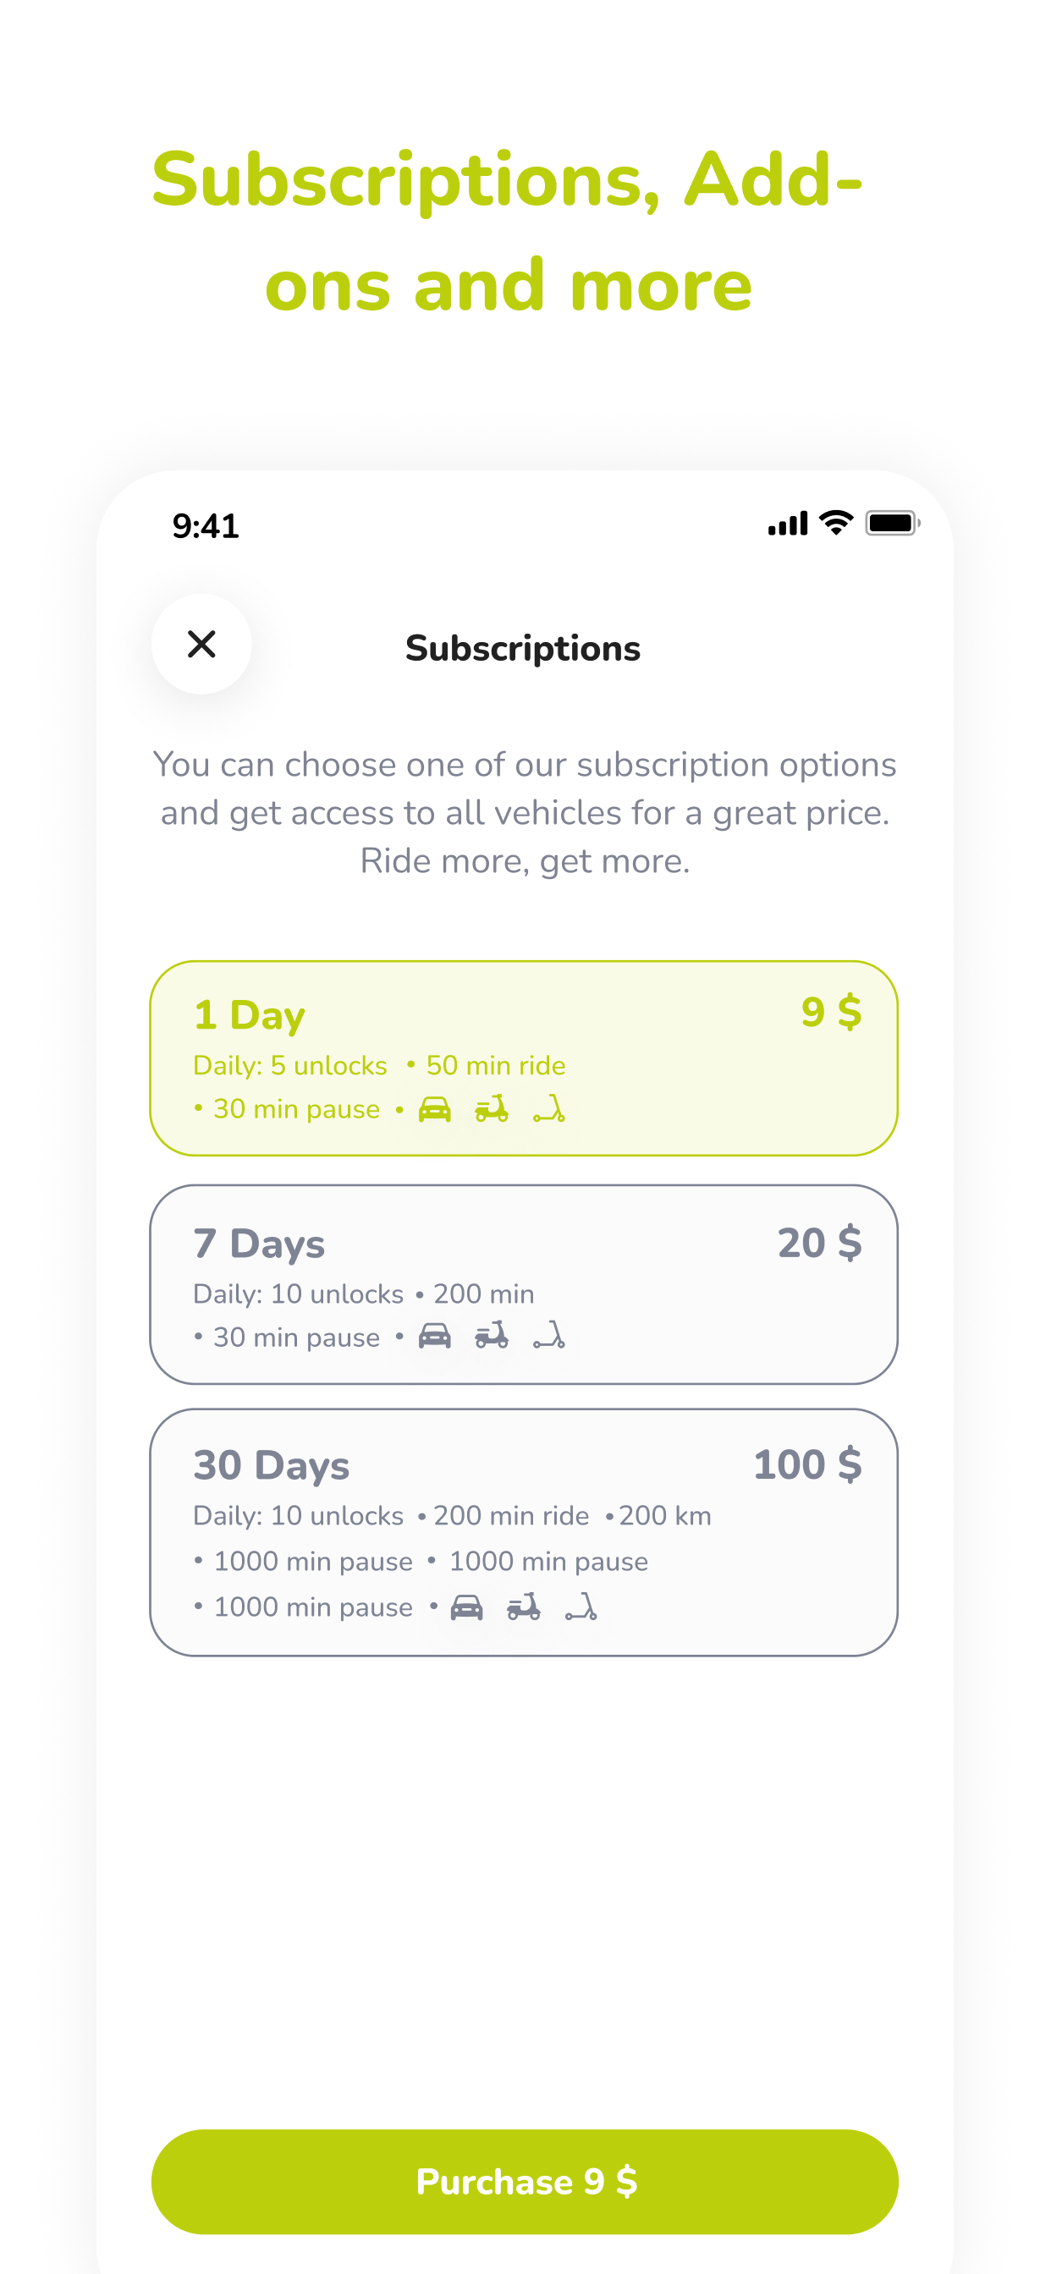Click the moped icon in 7 Days plan
Image resolution: width=1051 pixels, height=2274 pixels.
pyautogui.click(x=492, y=1337)
